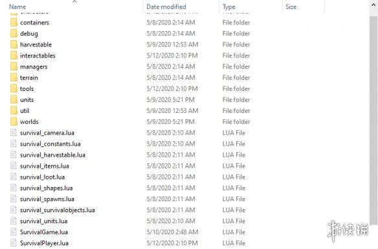Click the interactables folder icon
Screen dimensions: 378x249
[x=14, y=55]
